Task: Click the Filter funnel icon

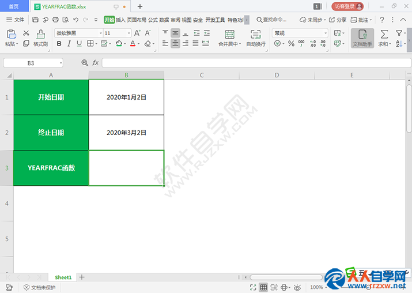Action: pyautogui.click(x=399, y=33)
